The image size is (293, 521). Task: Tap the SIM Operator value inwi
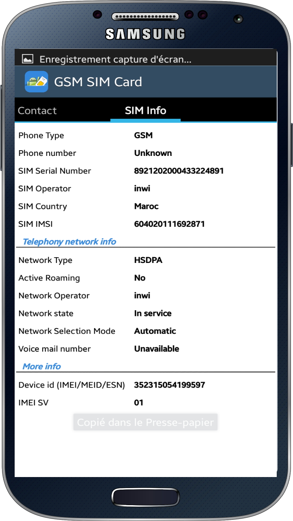(142, 188)
